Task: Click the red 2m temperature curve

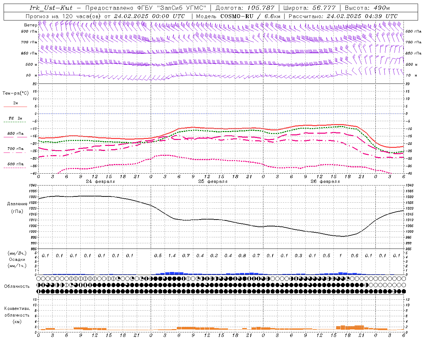Action: pos(221,128)
